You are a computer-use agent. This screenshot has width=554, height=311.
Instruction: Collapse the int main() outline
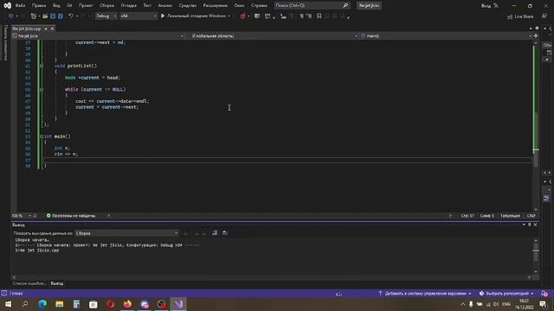(42, 136)
